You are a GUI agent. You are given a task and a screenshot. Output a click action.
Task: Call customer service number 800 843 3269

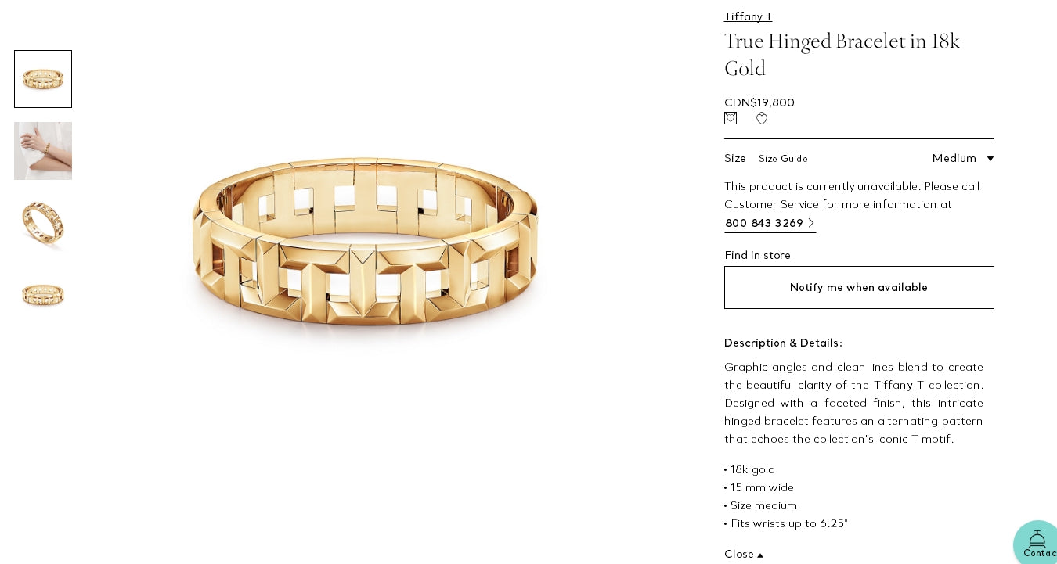[764, 223]
